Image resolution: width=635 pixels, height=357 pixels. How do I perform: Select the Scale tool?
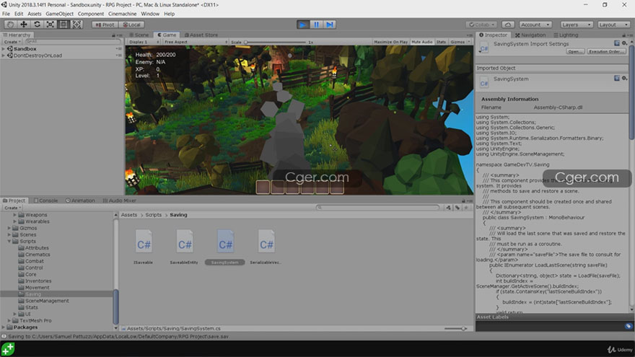(51, 25)
